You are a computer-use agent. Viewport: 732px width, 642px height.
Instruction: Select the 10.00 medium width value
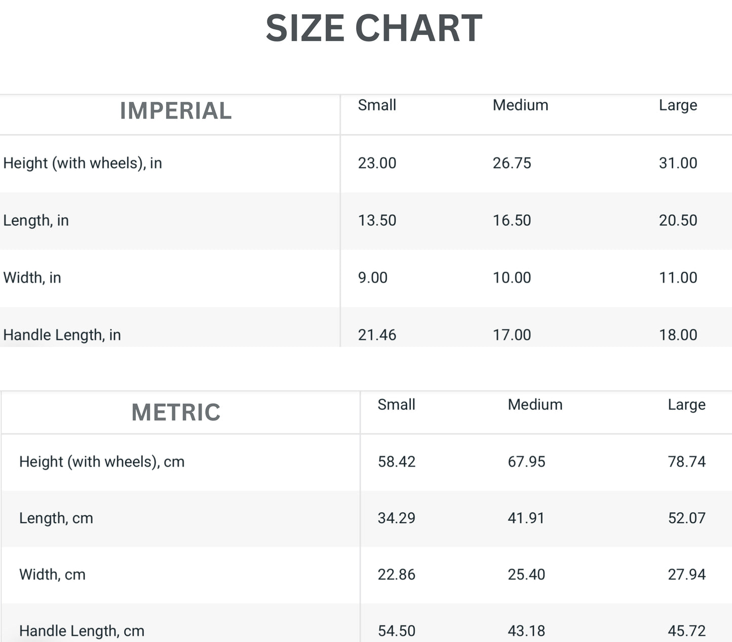pyautogui.click(x=512, y=278)
